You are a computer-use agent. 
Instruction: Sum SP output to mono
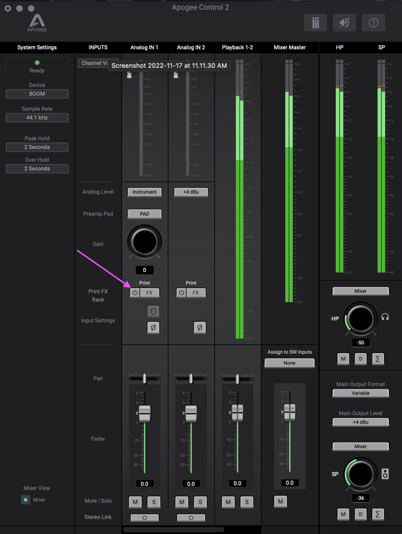tap(377, 514)
